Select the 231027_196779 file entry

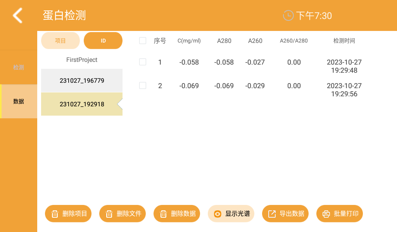click(81, 80)
